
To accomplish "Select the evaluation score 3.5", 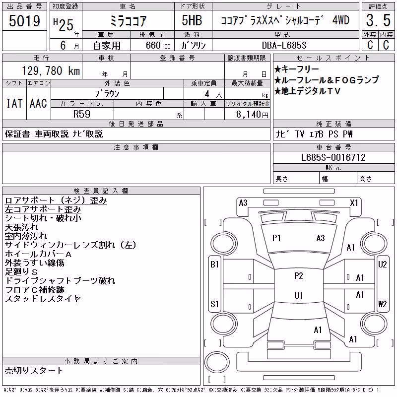I will (378, 20).
